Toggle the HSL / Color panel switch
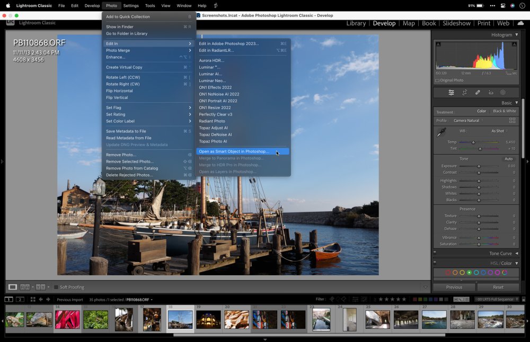 pos(435,263)
